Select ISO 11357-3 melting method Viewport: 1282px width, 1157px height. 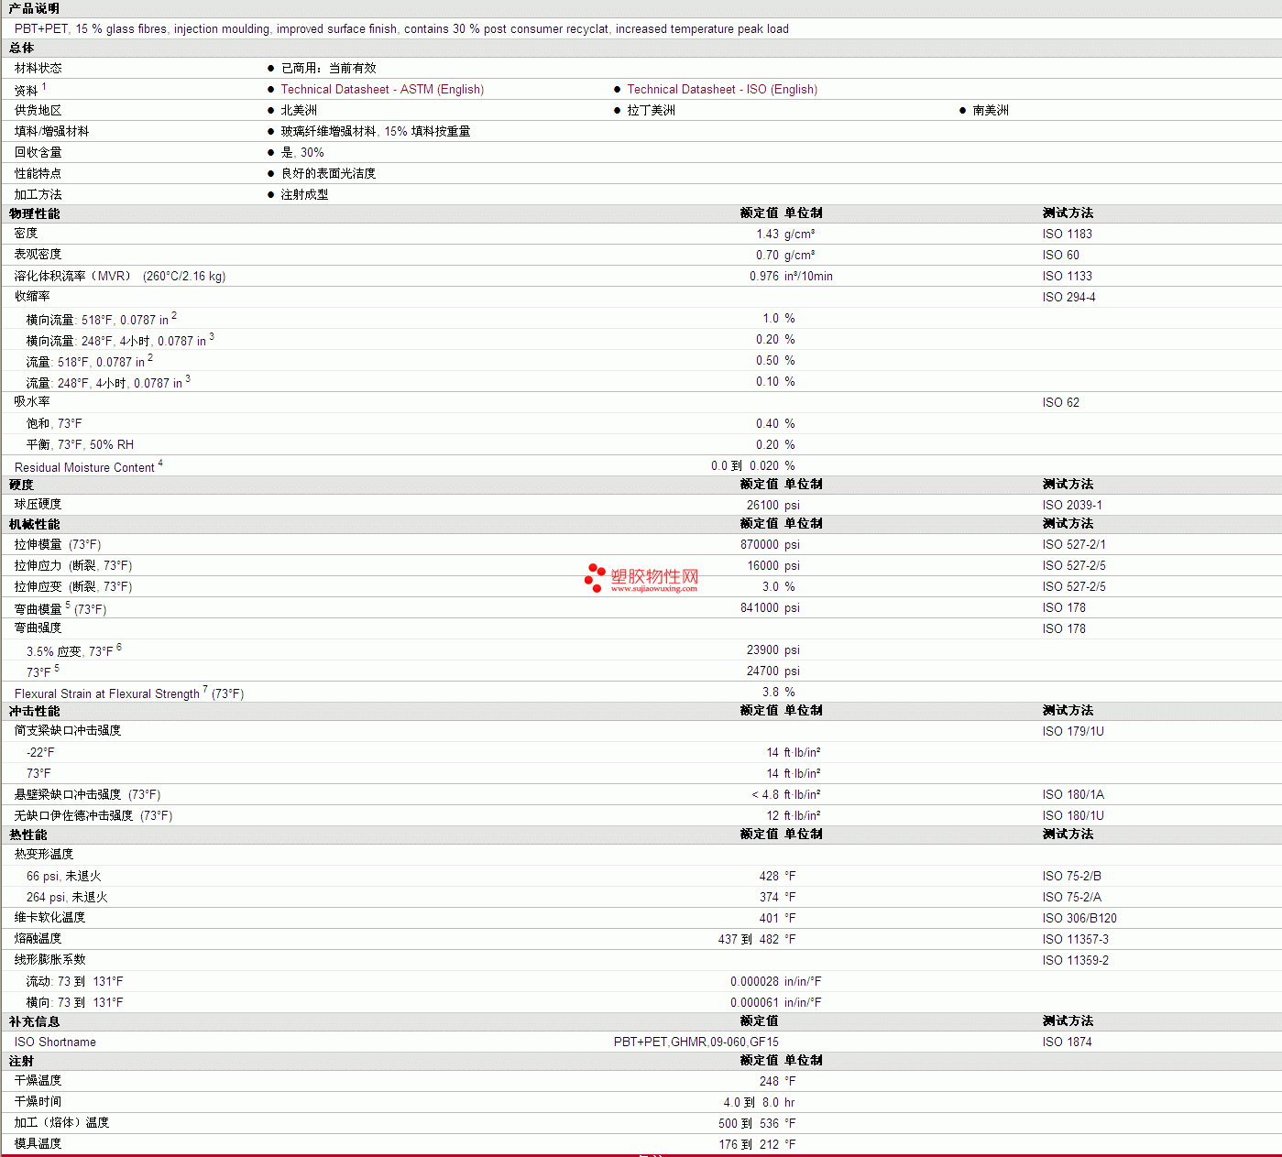[x=1075, y=939]
